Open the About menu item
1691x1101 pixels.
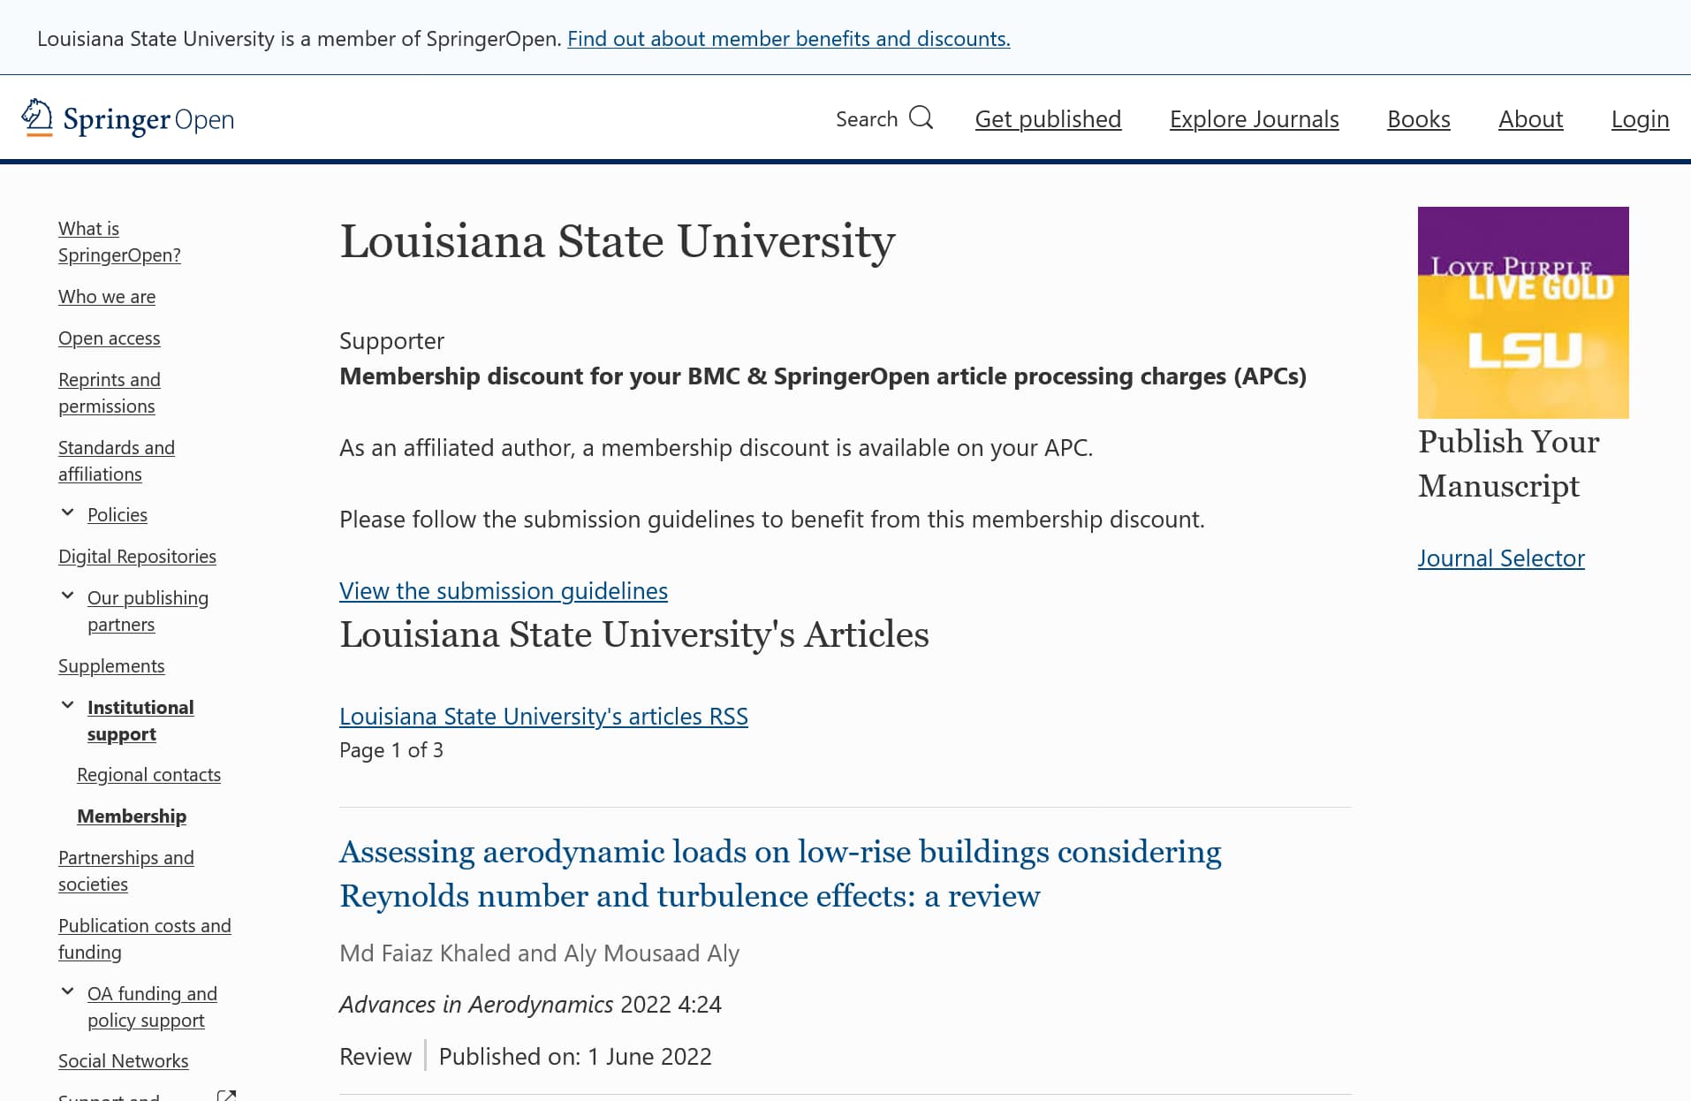coord(1530,118)
